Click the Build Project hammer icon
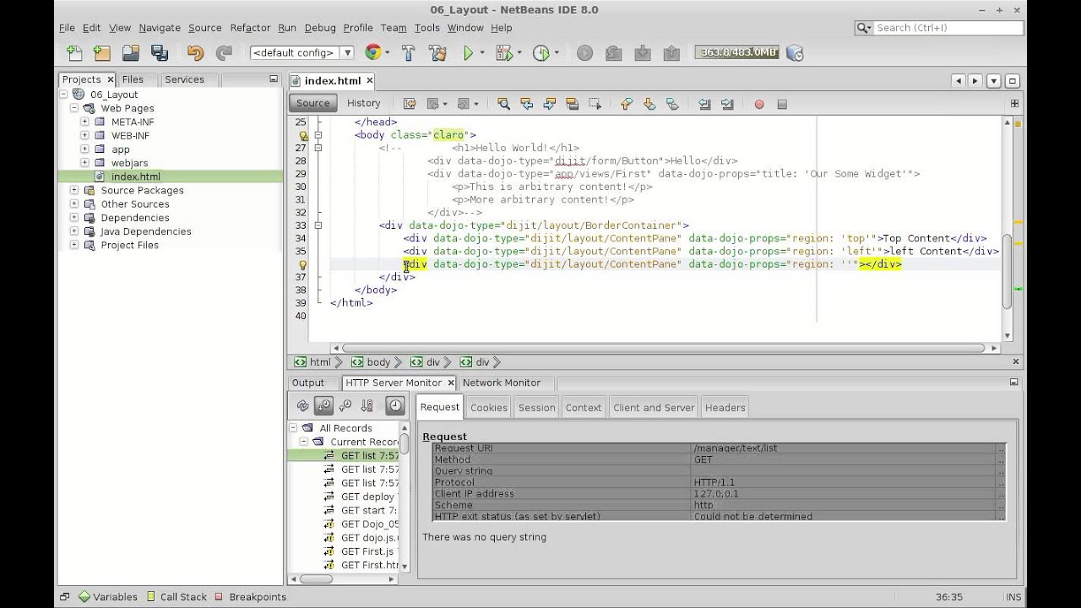The width and height of the screenshot is (1081, 608). click(409, 53)
